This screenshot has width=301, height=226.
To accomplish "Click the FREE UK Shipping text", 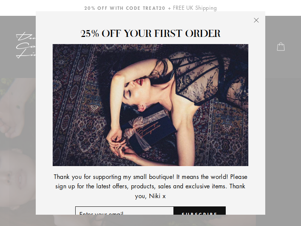I will click(195, 8).
